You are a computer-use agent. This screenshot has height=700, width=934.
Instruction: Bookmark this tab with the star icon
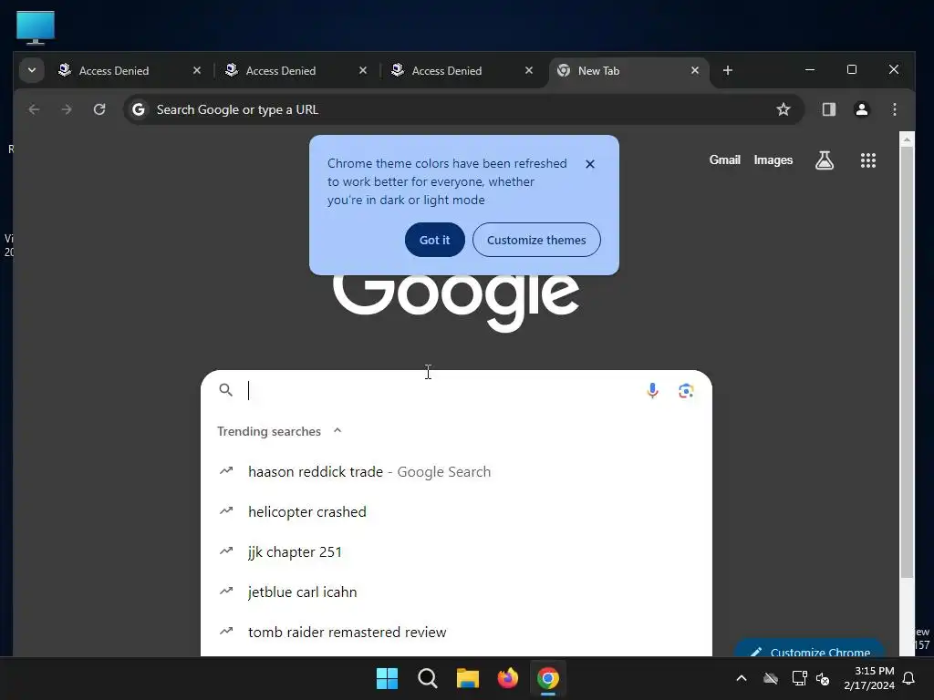[784, 109]
